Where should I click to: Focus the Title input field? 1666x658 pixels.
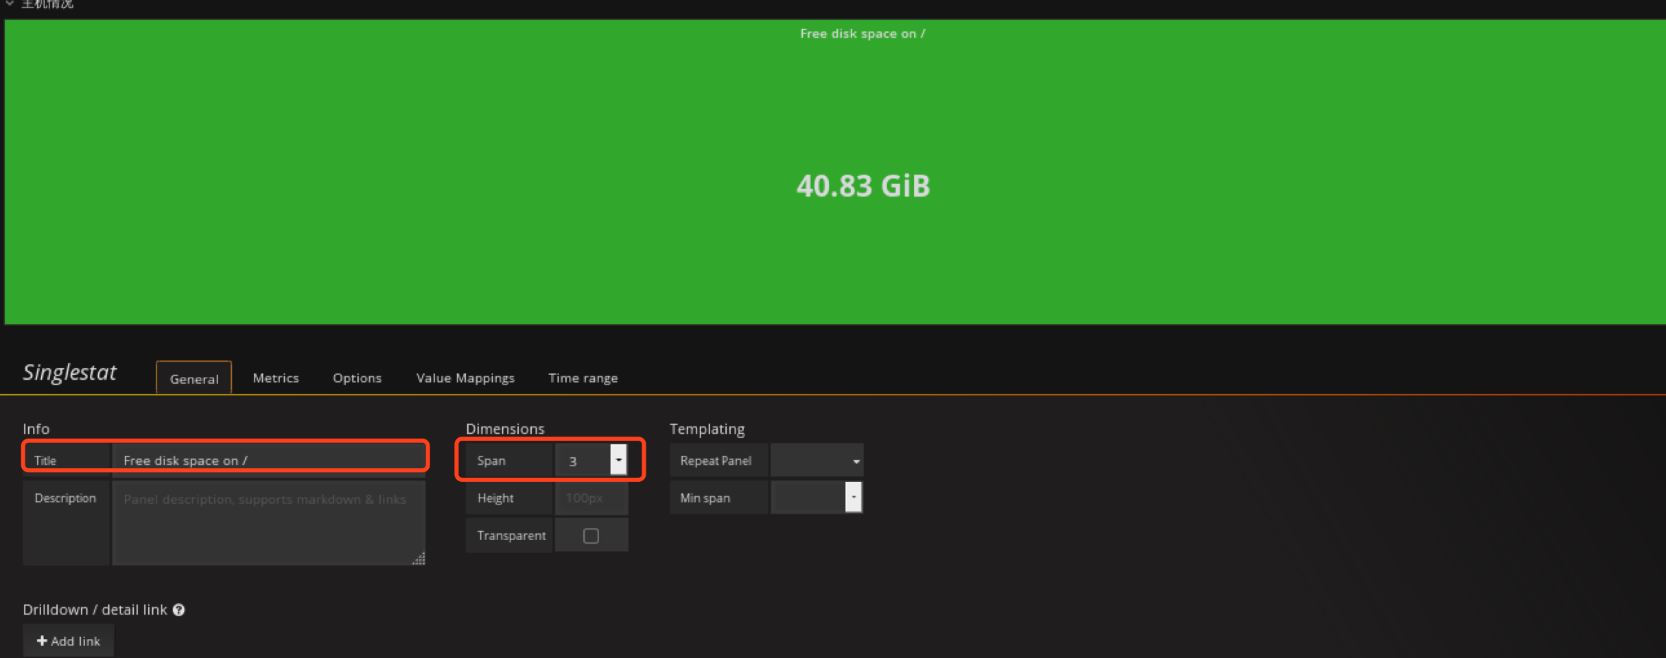point(269,460)
